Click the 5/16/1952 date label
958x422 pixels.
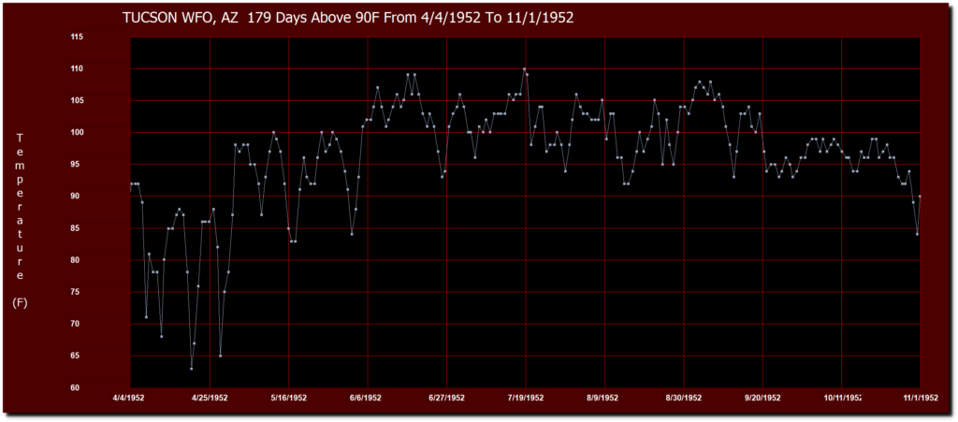(287, 398)
